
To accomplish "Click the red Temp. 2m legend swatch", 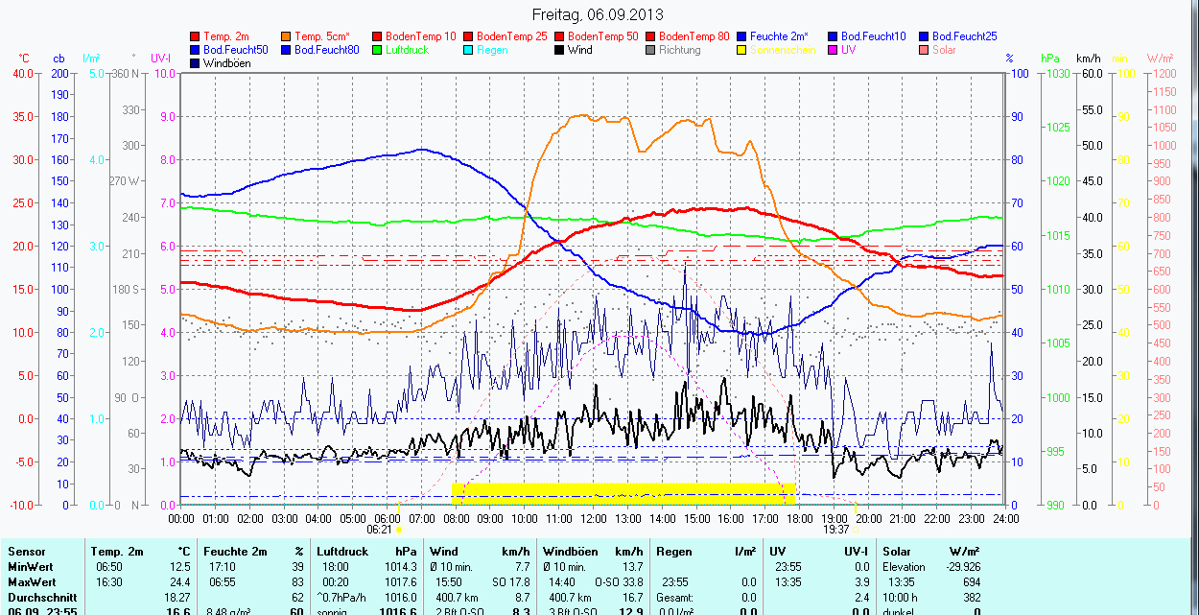I will (196, 36).
